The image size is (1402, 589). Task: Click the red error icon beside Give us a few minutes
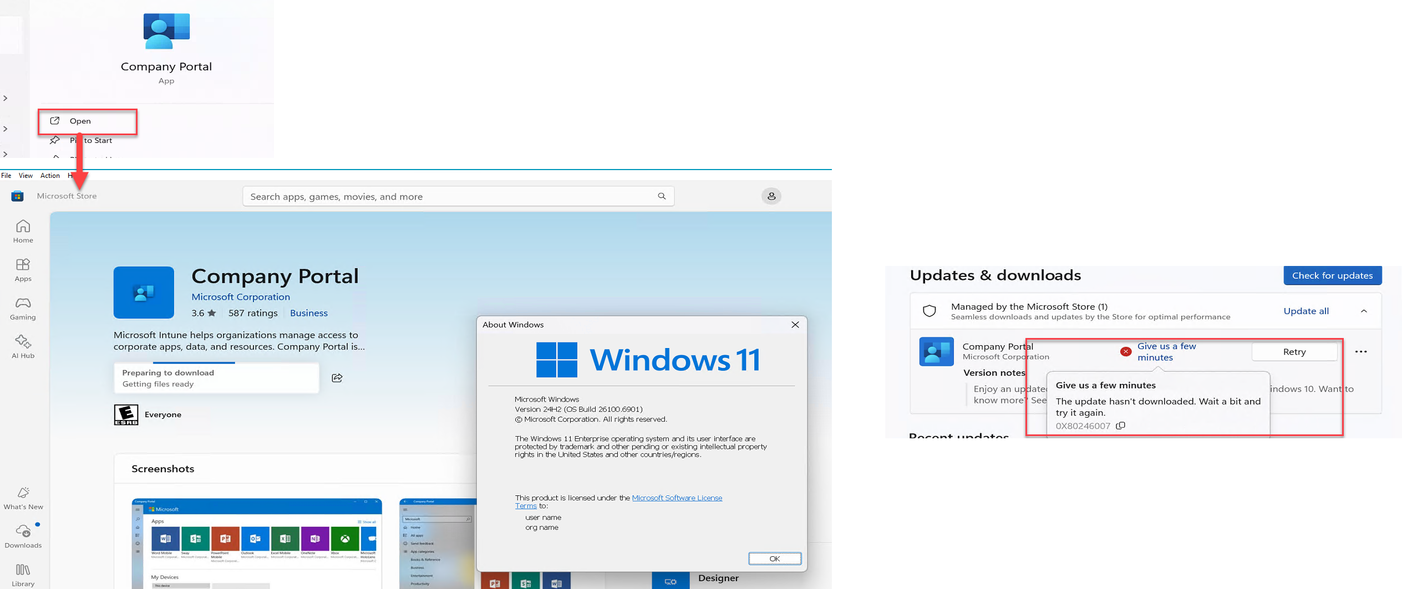pyautogui.click(x=1125, y=351)
